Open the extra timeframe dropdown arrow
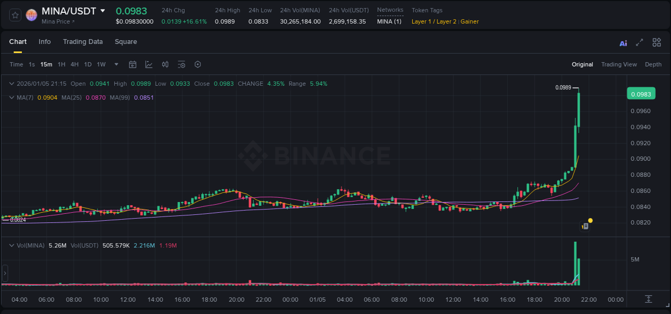671x314 pixels. 116,64
